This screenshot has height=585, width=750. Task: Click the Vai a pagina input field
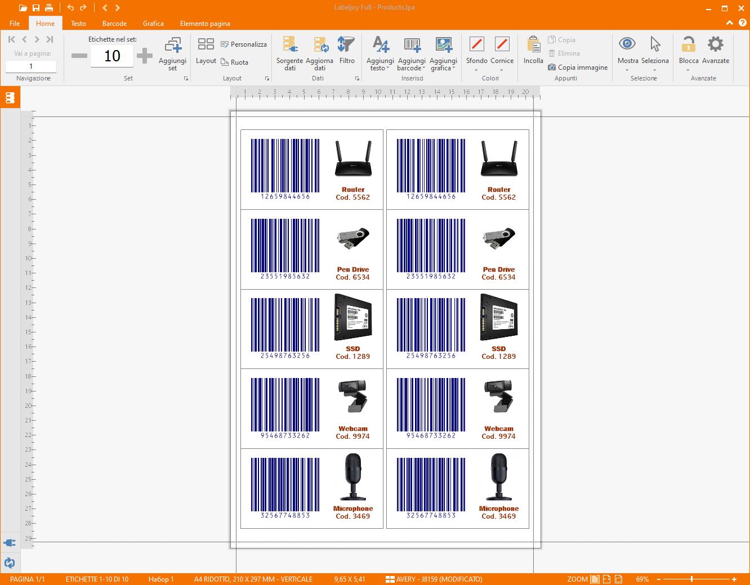(x=31, y=66)
